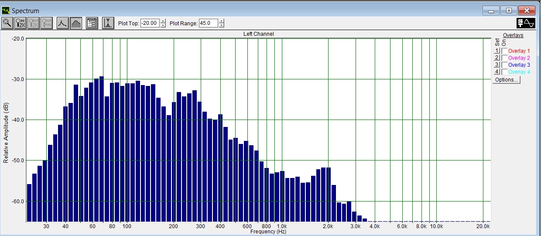Click the Frequency (Hz) axis label

(x=268, y=232)
